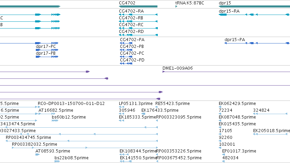Select EST bs60b12.5prime
Viewport: 290px width, 163px height.
69,117
